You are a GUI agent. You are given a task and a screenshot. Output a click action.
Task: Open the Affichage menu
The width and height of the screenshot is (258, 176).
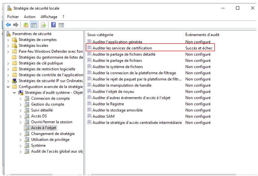coord(49,17)
